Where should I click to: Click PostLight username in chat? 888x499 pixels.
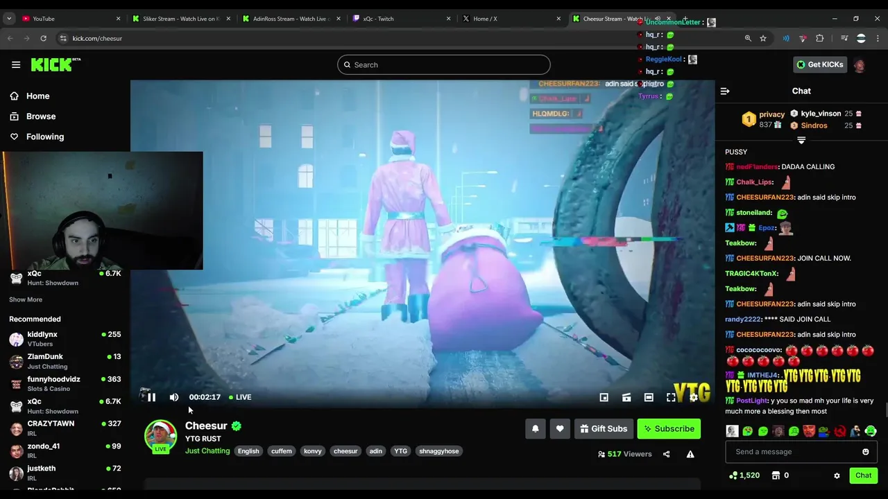(x=752, y=401)
